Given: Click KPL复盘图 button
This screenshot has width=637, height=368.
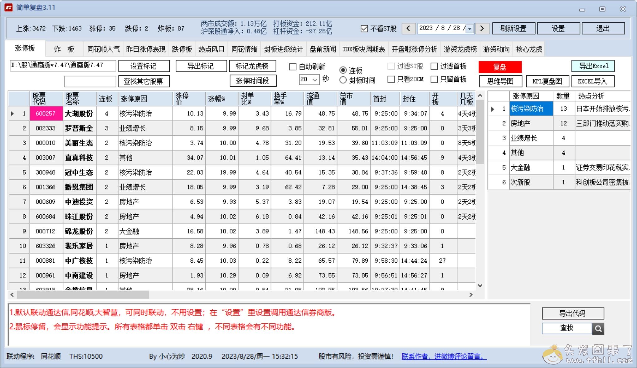Looking at the screenshot, I should click(x=547, y=81).
